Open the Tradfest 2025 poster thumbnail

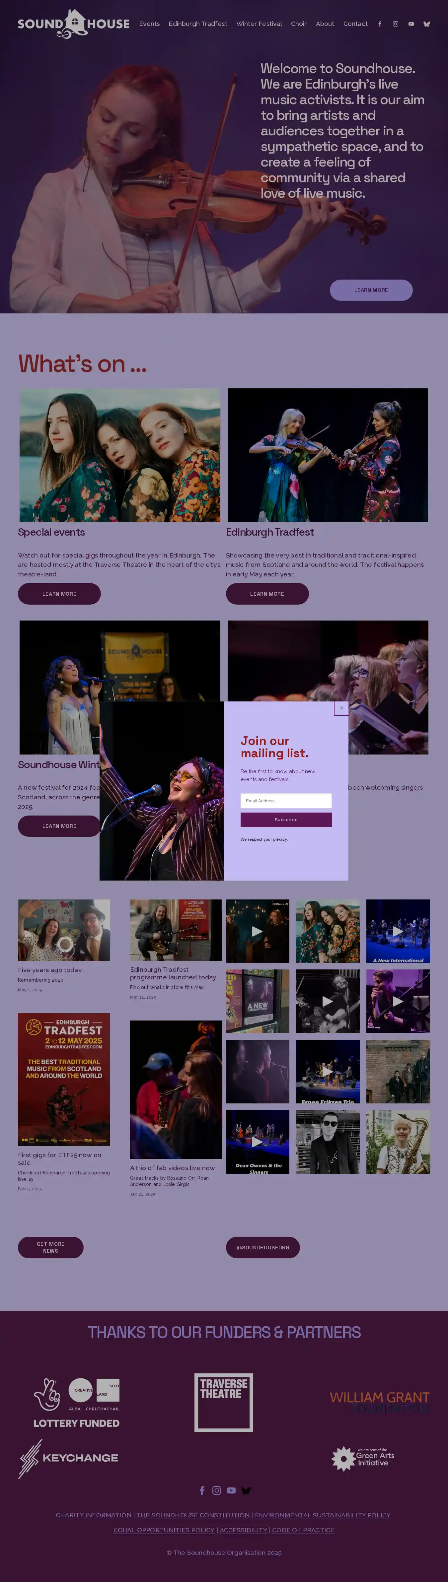click(x=64, y=1080)
